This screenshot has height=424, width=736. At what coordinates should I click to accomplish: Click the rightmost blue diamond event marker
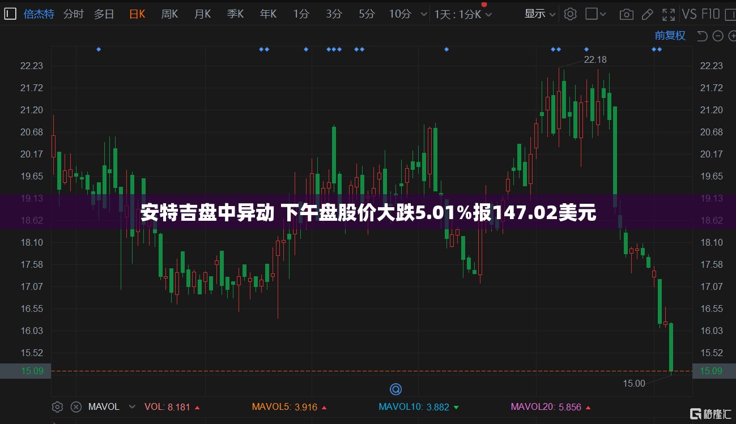point(660,49)
